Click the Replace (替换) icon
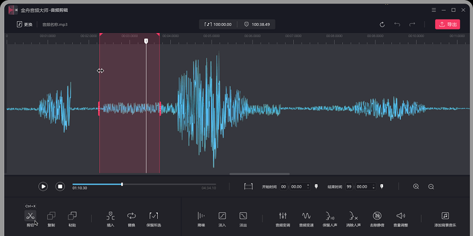Image resolution: width=473 pixels, height=236 pixels. [131, 216]
